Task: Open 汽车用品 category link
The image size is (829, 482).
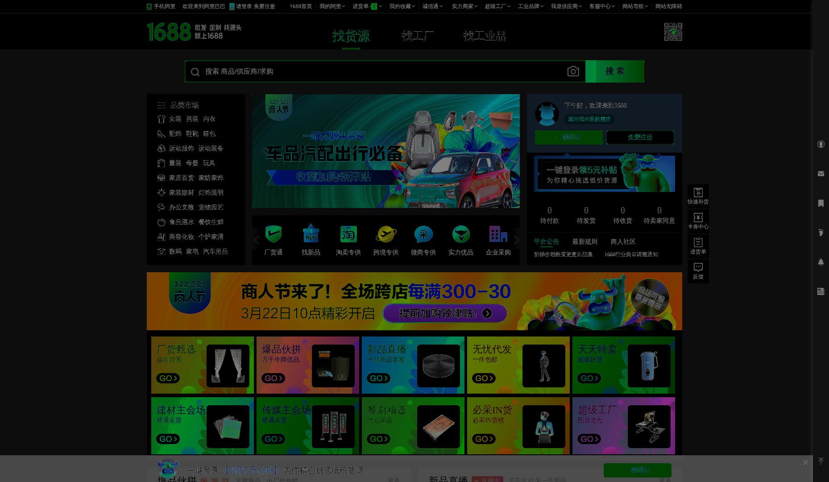Action: 215,251
